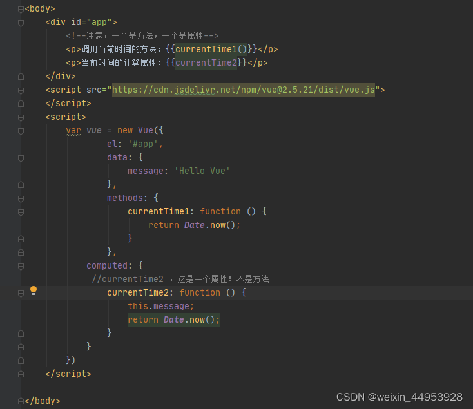Click the this.message; statement

(161, 306)
